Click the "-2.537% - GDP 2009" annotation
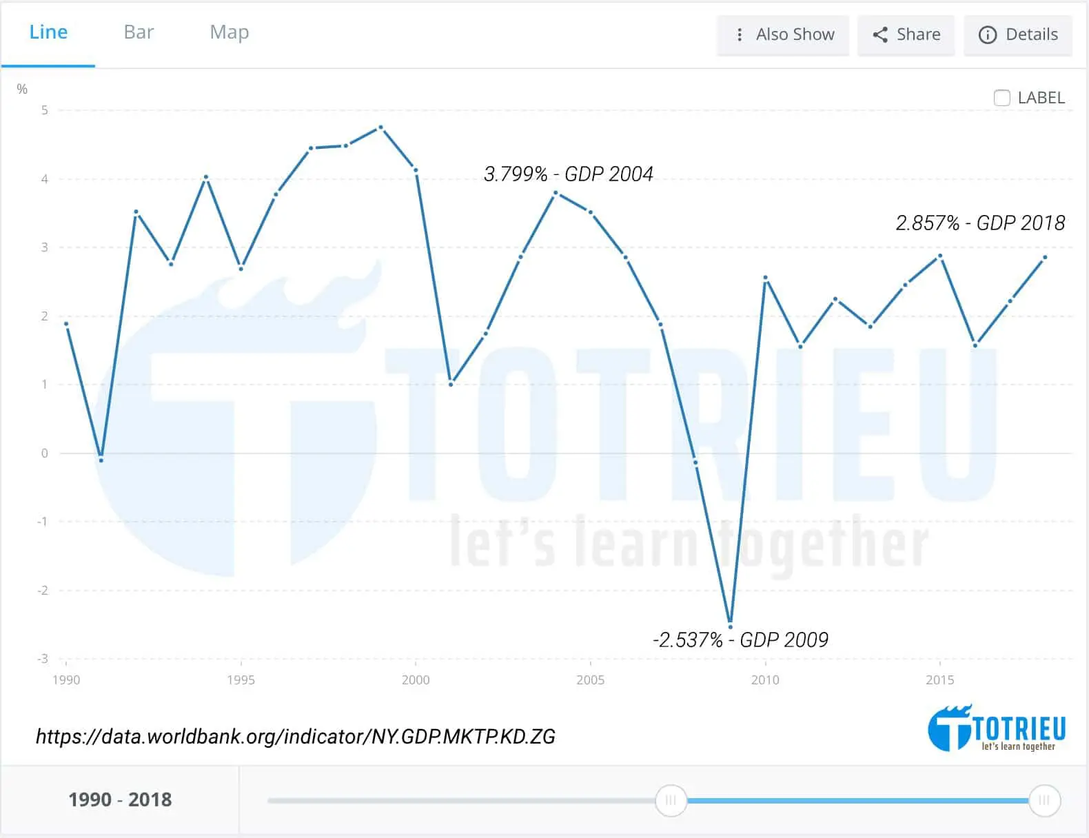The height and width of the screenshot is (838, 1089). coord(741,640)
